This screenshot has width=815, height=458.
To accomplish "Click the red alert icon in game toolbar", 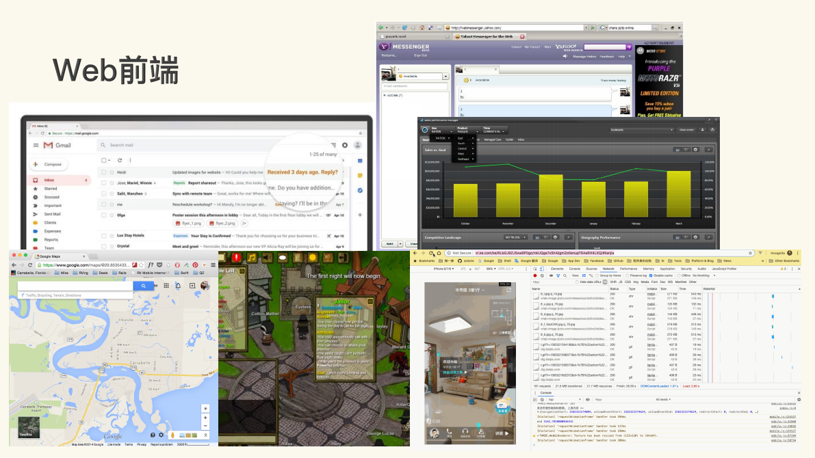I will (x=237, y=257).
